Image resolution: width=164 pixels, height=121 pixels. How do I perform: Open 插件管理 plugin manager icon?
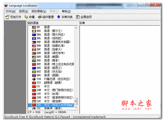(40, 17)
